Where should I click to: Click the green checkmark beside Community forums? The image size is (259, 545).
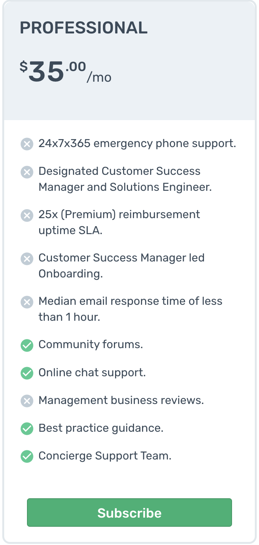[27, 345]
